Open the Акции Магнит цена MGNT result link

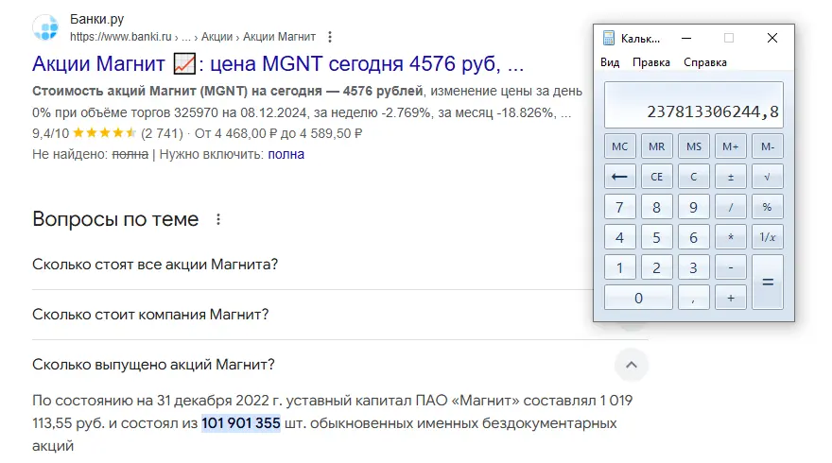point(278,63)
